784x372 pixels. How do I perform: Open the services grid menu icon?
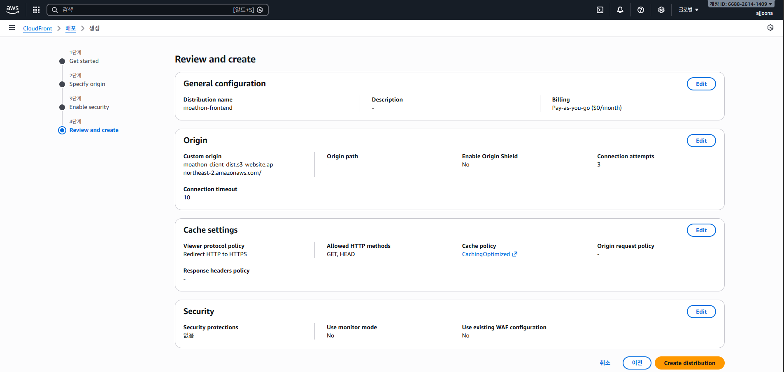click(36, 10)
